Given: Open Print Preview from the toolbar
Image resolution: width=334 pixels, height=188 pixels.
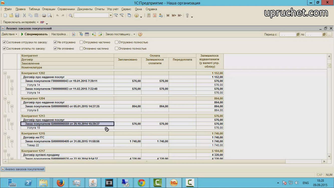Looking at the screenshot, I should (50, 16).
